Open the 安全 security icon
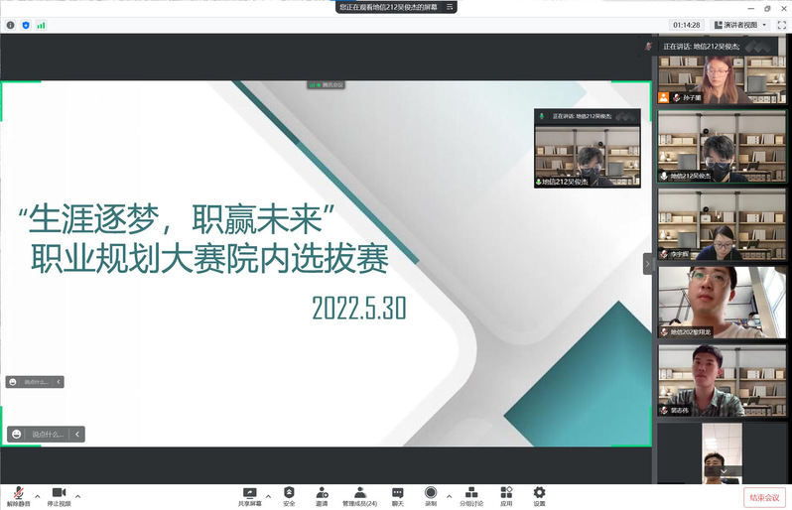This screenshot has width=792, height=510. (289, 496)
